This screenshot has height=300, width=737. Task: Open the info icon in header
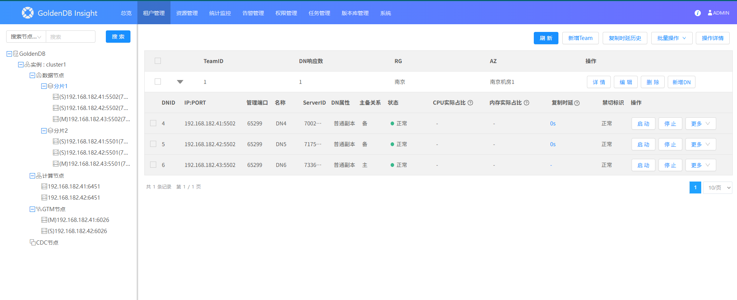coord(698,13)
